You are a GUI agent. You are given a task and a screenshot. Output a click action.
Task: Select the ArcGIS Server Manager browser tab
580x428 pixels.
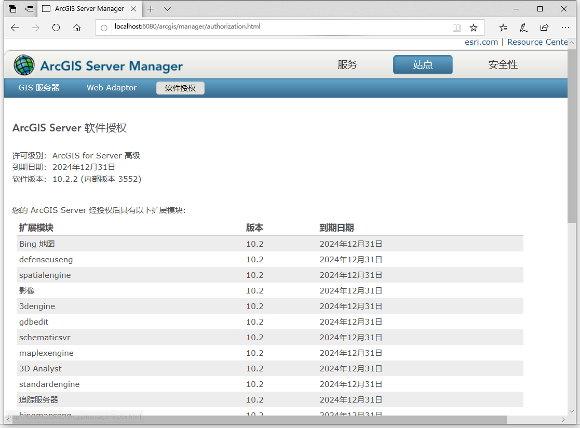89,8
